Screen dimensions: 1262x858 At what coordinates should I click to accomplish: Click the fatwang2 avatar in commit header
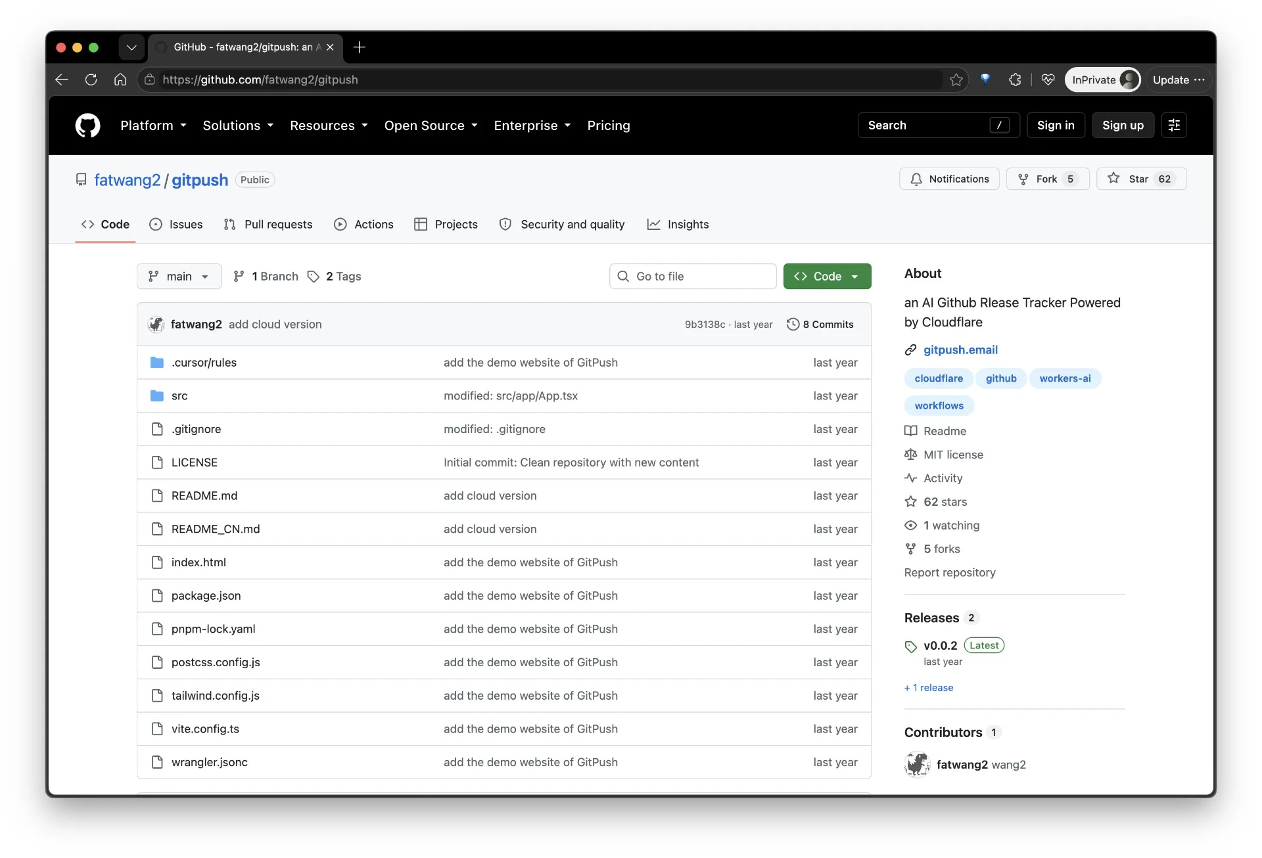156,325
